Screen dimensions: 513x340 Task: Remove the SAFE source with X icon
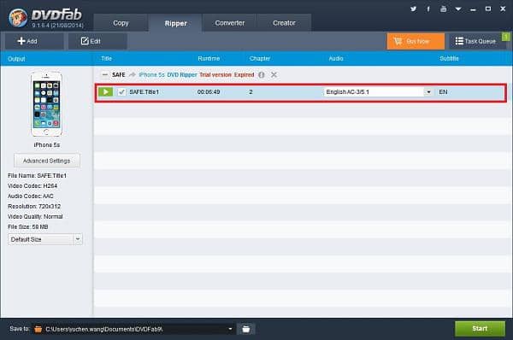274,75
